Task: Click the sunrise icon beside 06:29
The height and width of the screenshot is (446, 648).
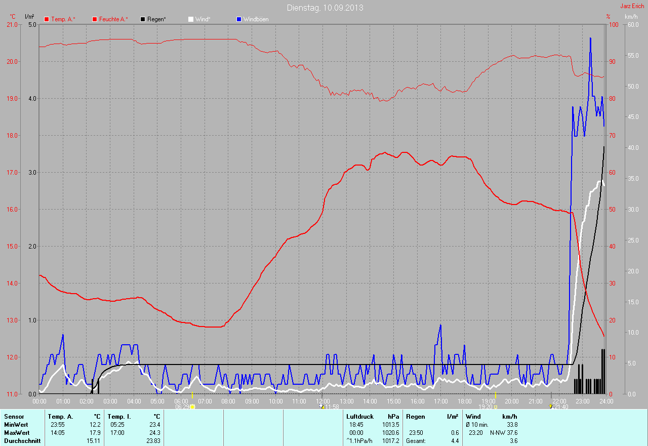Action: tap(192, 407)
